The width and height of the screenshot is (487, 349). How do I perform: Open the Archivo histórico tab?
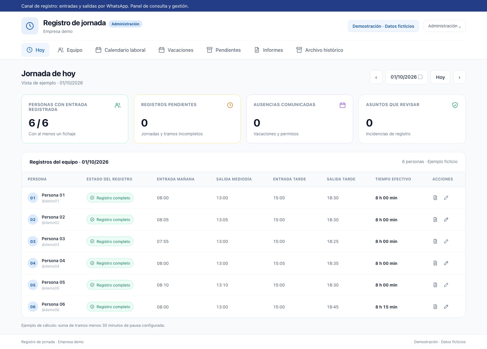point(320,50)
